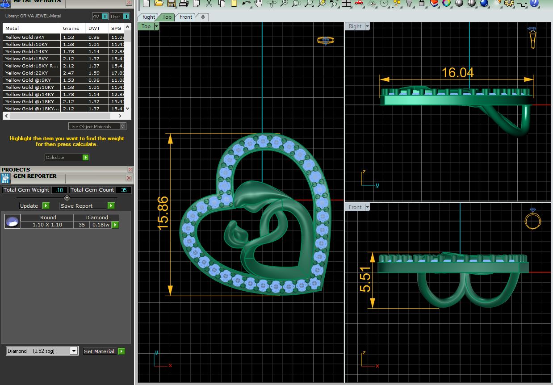Open the Right viewport menu arrow

367,26
